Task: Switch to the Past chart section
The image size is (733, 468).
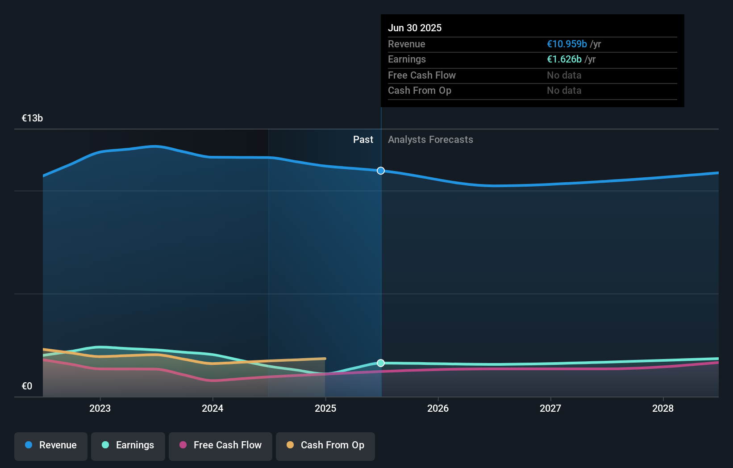Action: pos(363,139)
